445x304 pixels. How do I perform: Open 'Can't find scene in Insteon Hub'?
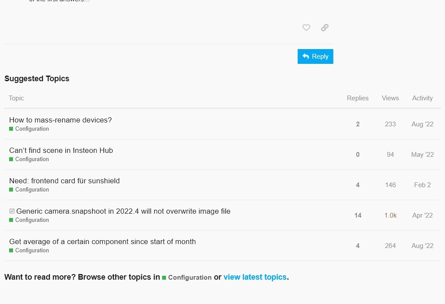tap(61, 151)
